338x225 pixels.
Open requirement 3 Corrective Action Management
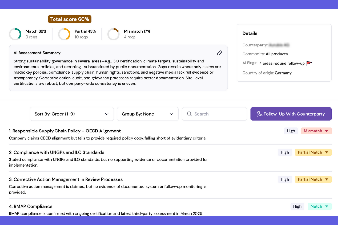(66, 179)
